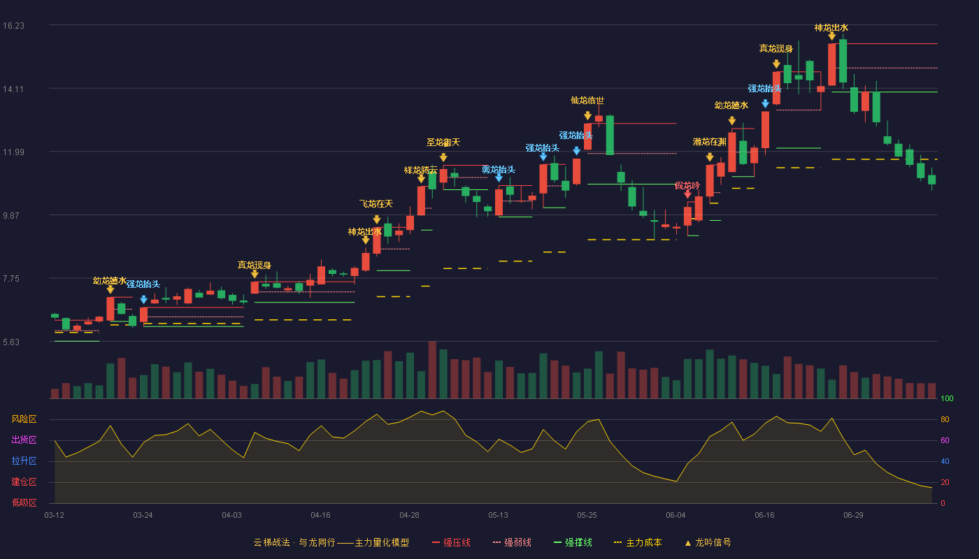Click the blue arrow under 勇龙抬头
979x559 pixels.
[x=499, y=178]
